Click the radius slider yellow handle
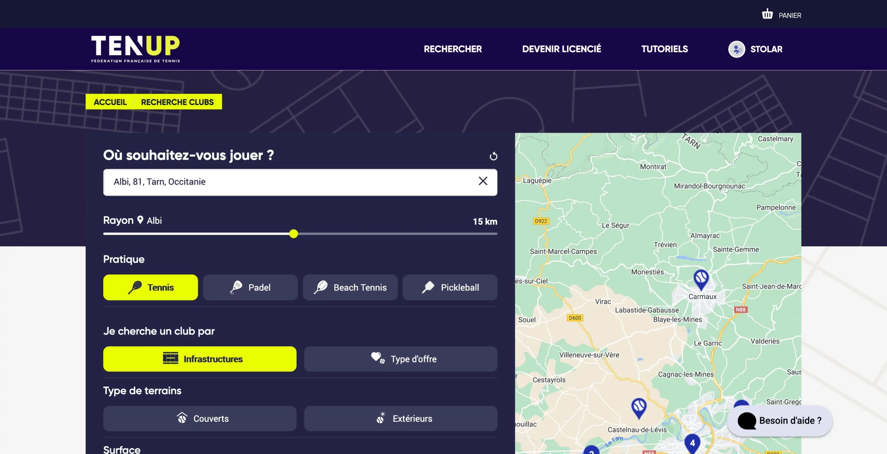Image resolution: width=887 pixels, height=454 pixels. click(293, 234)
